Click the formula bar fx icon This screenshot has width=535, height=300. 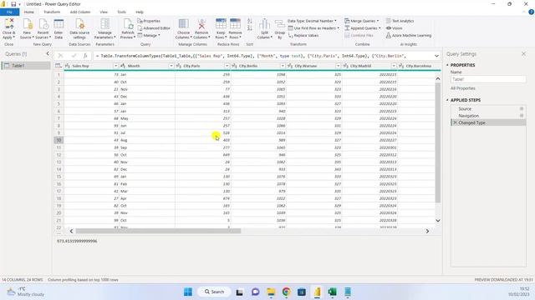pos(85,56)
